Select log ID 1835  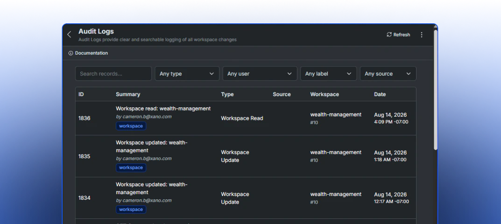[85, 156]
